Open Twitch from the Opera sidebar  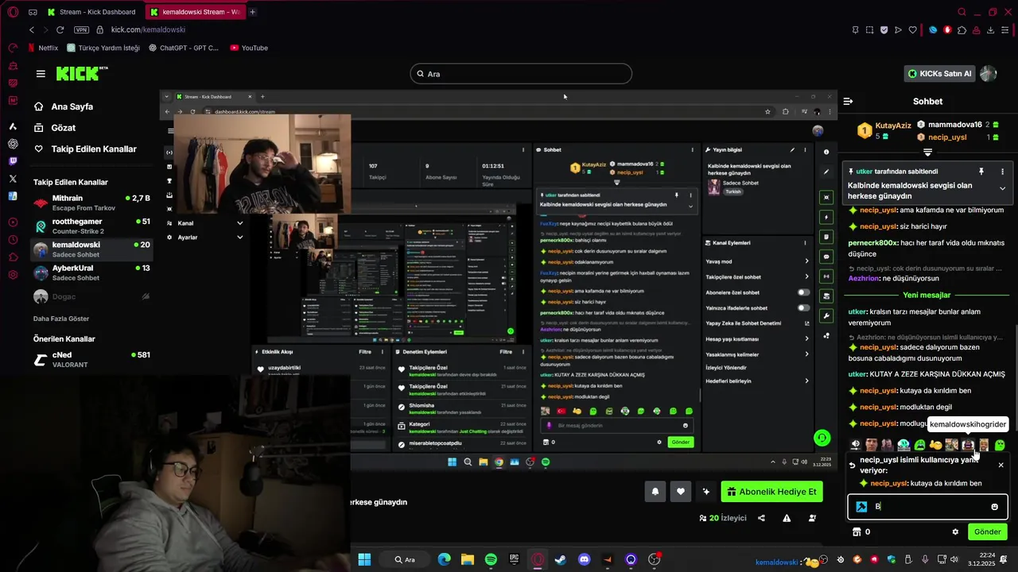[13, 161]
